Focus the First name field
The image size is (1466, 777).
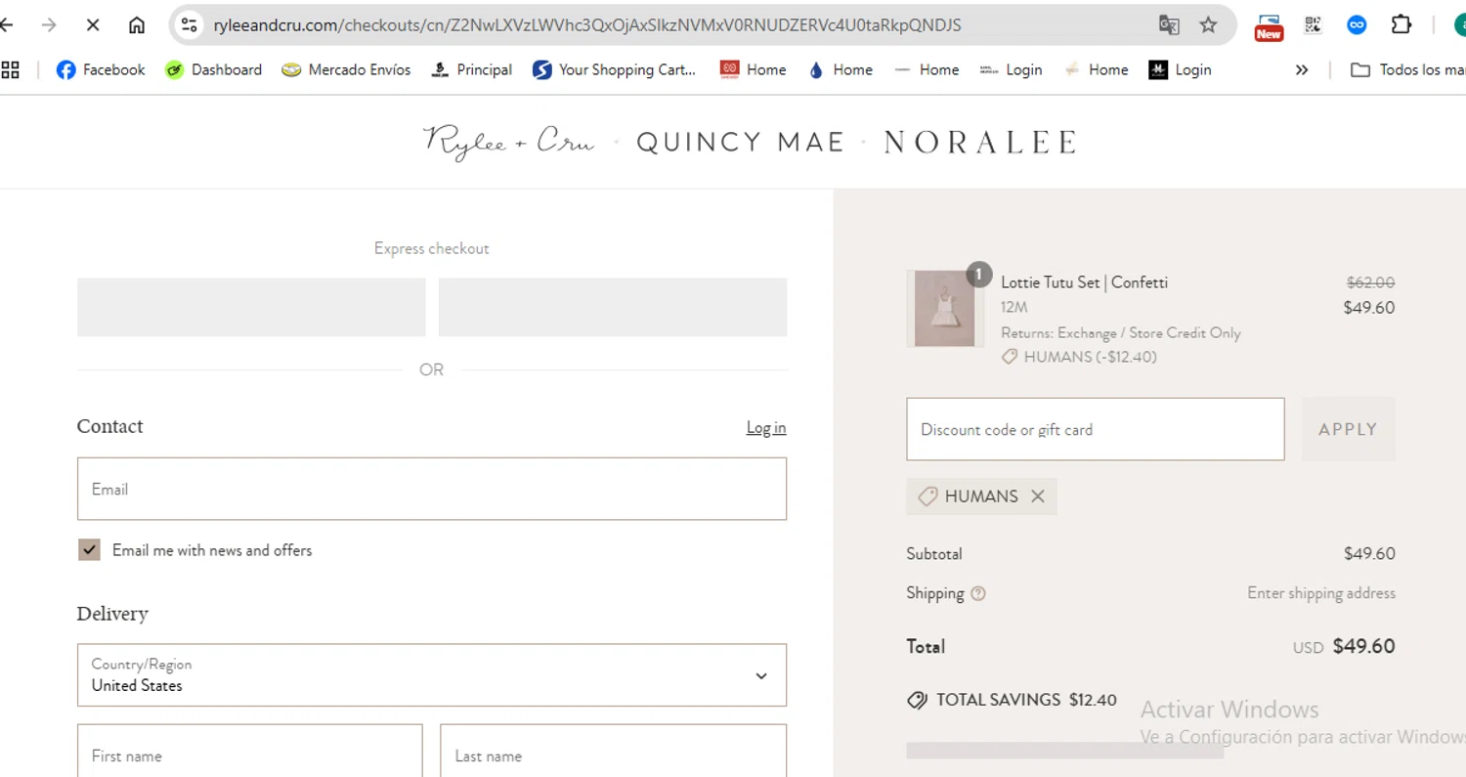(250, 751)
